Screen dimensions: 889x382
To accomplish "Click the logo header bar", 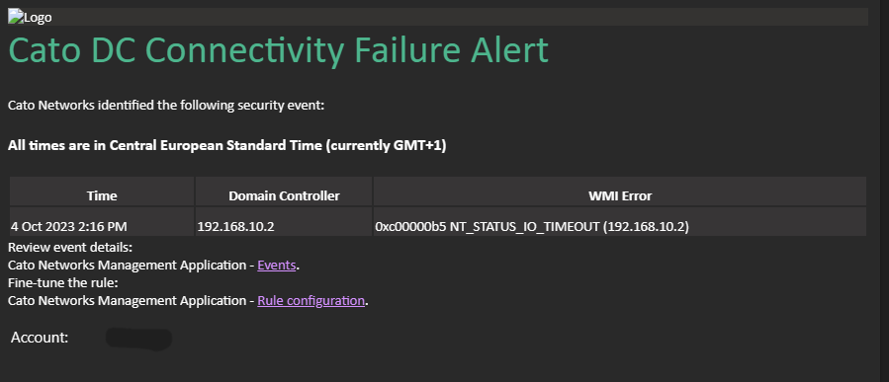I will [438, 17].
